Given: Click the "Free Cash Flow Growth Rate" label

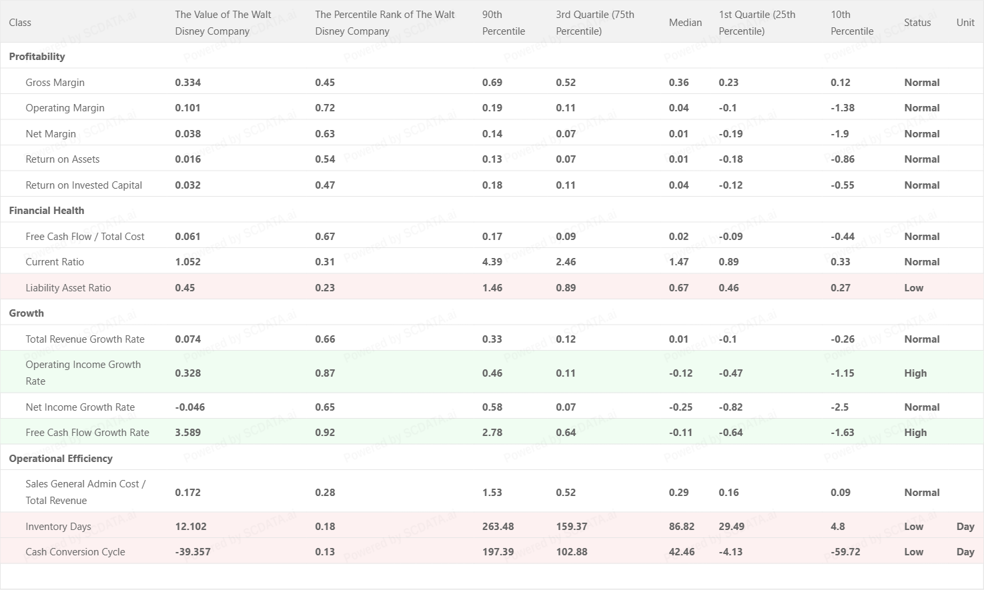Looking at the screenshot, I should [87, 433].
